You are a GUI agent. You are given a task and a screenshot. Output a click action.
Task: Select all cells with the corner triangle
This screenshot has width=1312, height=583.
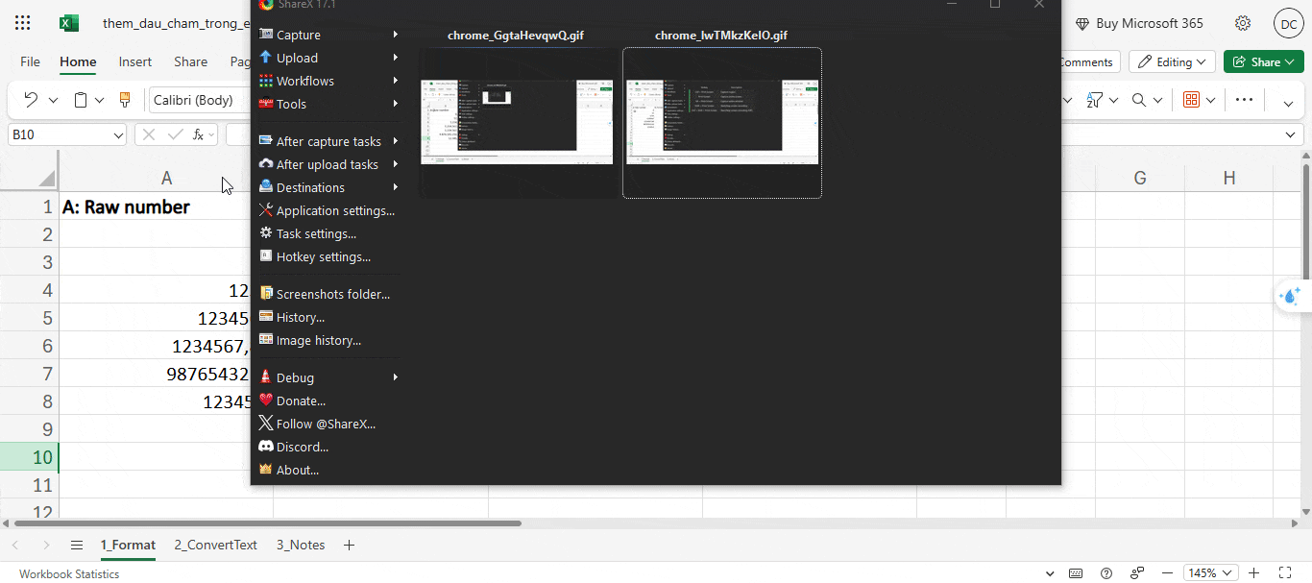tap(46, 179)
